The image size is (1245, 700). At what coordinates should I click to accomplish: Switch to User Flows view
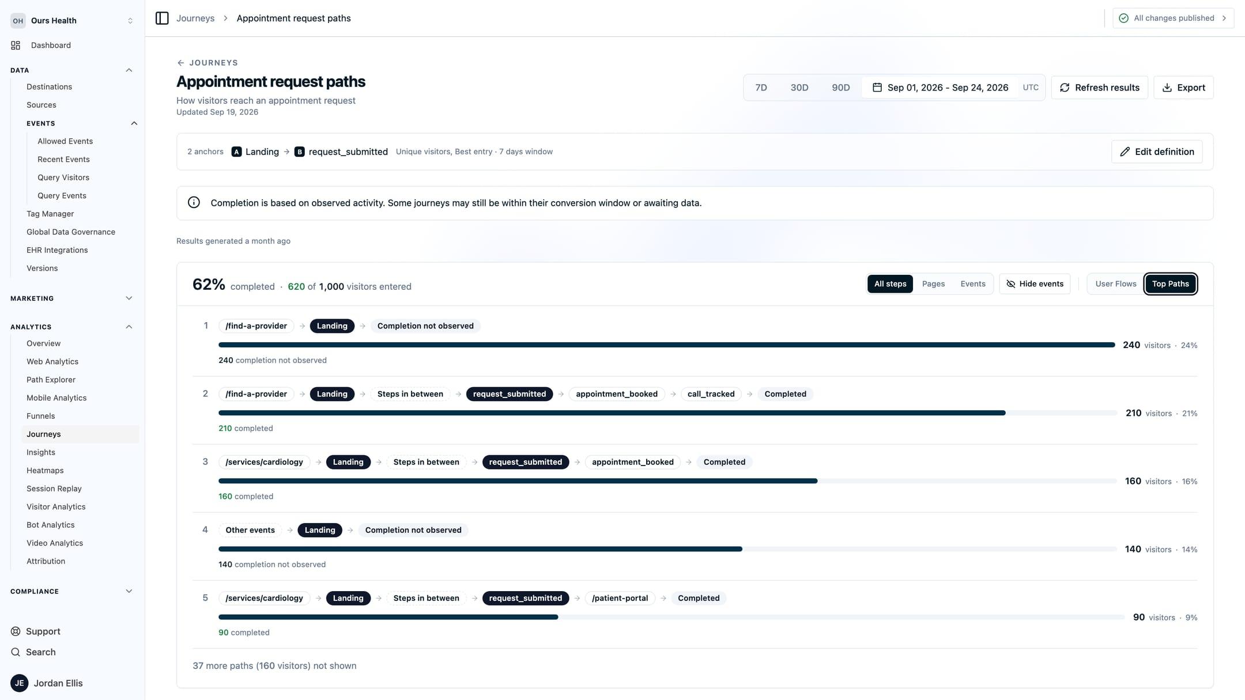coord(1115,284)
